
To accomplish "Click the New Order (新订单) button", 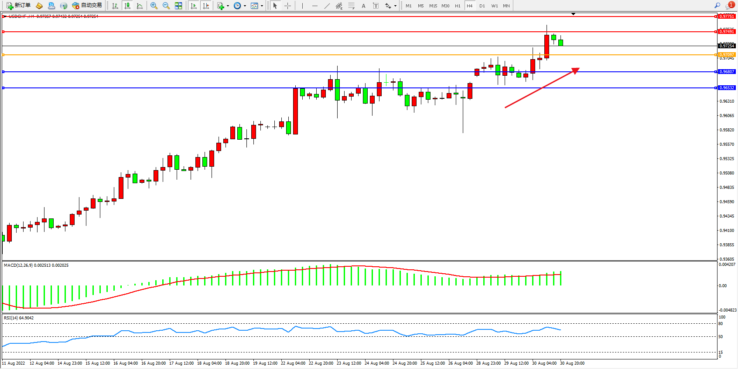I will point(18,6).
